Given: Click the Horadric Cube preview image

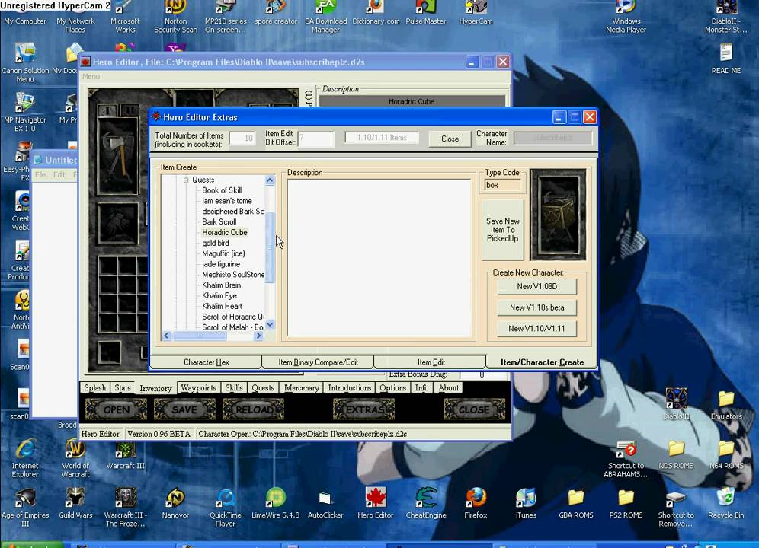Looking at the screenshot, I should [558, 215].
